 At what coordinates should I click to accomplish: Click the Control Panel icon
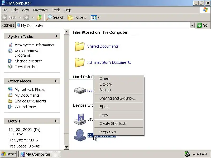point(10,107)
